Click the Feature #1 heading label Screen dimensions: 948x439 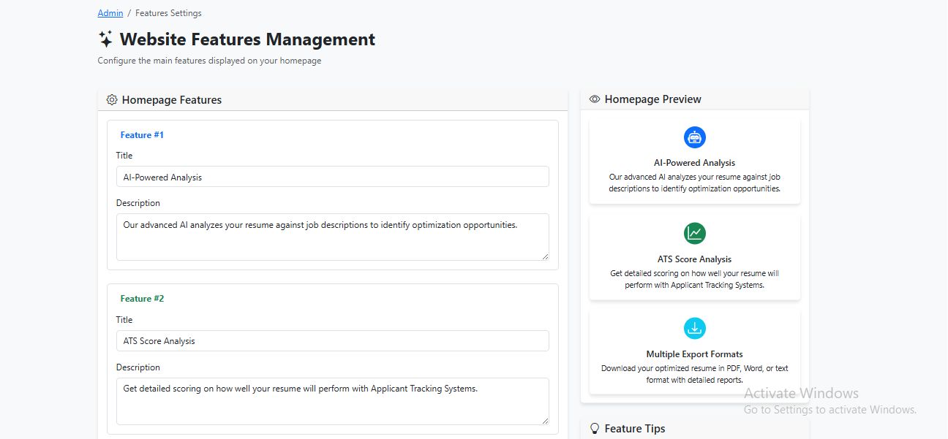[142, 135]
